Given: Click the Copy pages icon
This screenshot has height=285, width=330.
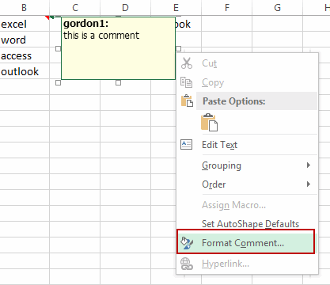Looking at the screenshot, I should [186, 82].
